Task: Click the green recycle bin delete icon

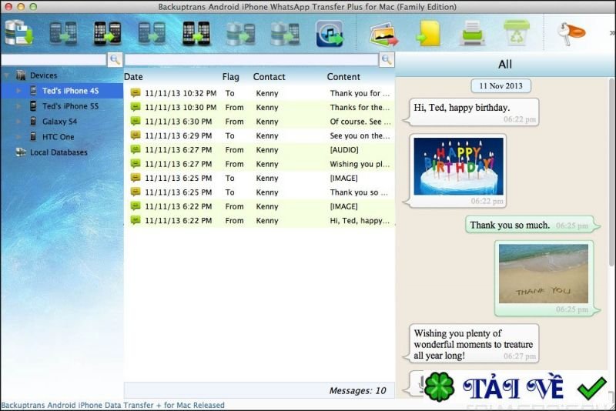Action: [516, 33]
